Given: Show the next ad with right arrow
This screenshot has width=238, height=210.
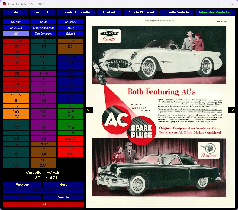Looking at the screenshot, I should [231, 110].
